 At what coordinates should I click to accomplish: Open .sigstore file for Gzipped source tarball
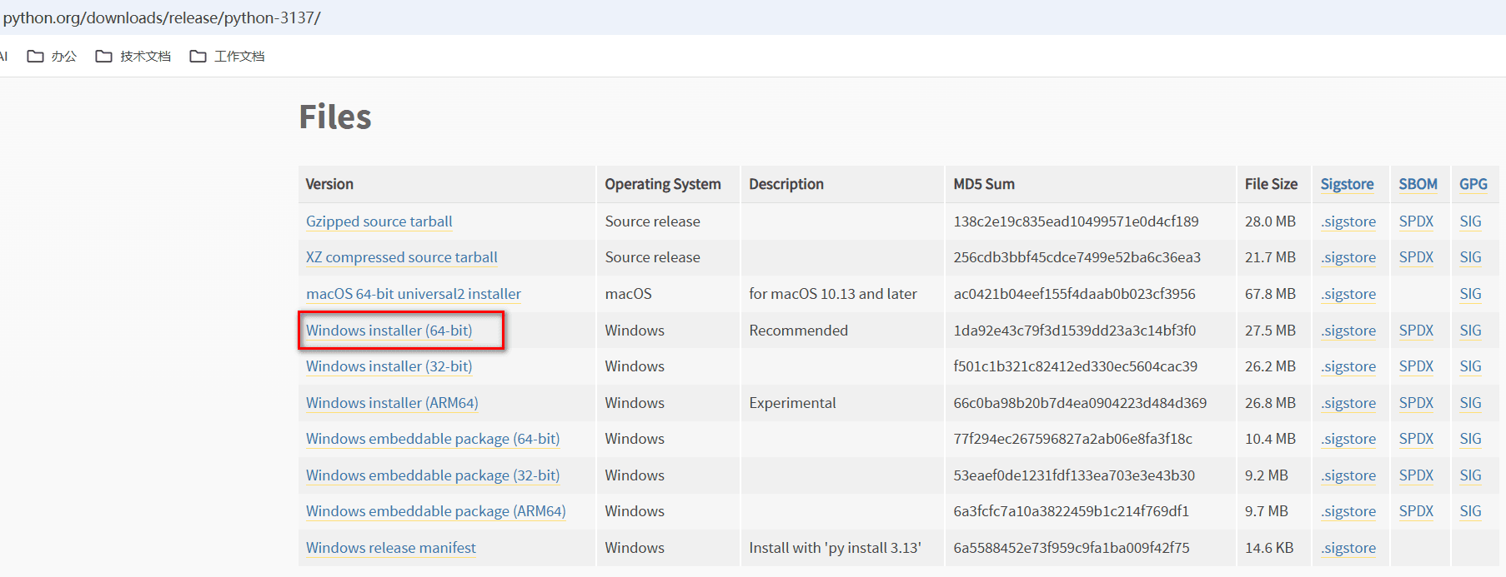click(1348, 221)
